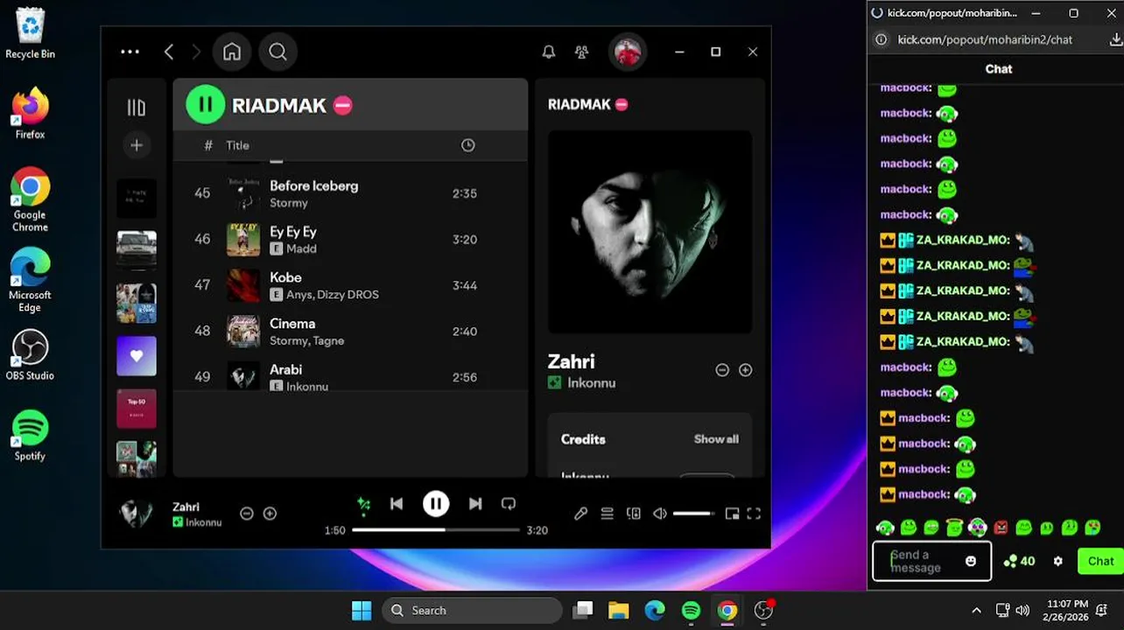This screenshot has width=1124, height=630.
Task: Go forward in Spotify navigation
Action: (x=196, y=52)
